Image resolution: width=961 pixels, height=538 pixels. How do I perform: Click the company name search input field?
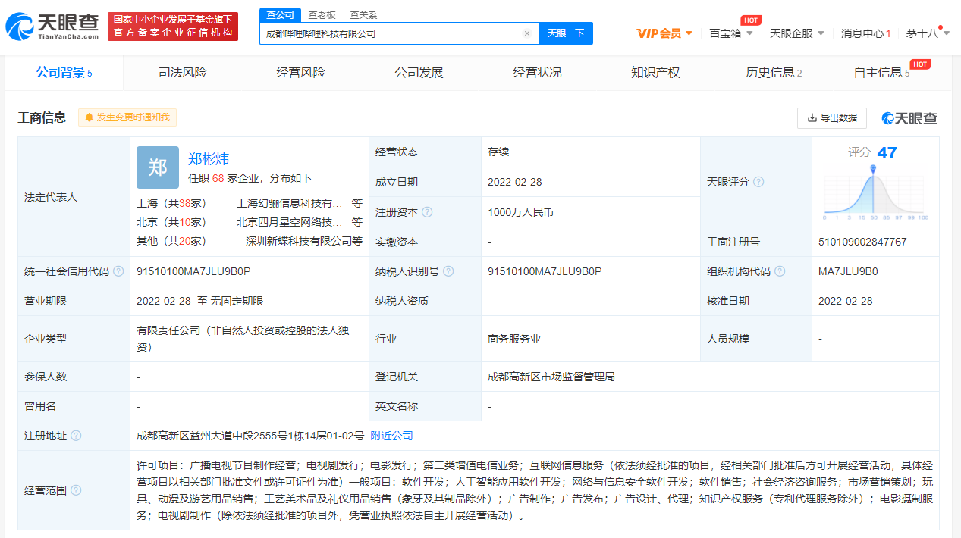pos(391,33)
